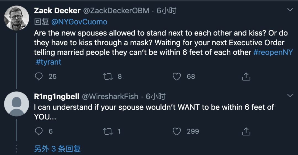This screenshot has width=298, height=155.
Task: Open the #reopenNY hashtag
Action: [273, 52]
